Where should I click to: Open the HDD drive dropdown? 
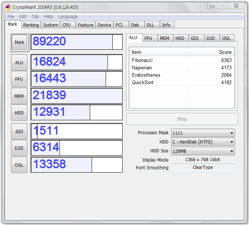click(x=203, y=142)
